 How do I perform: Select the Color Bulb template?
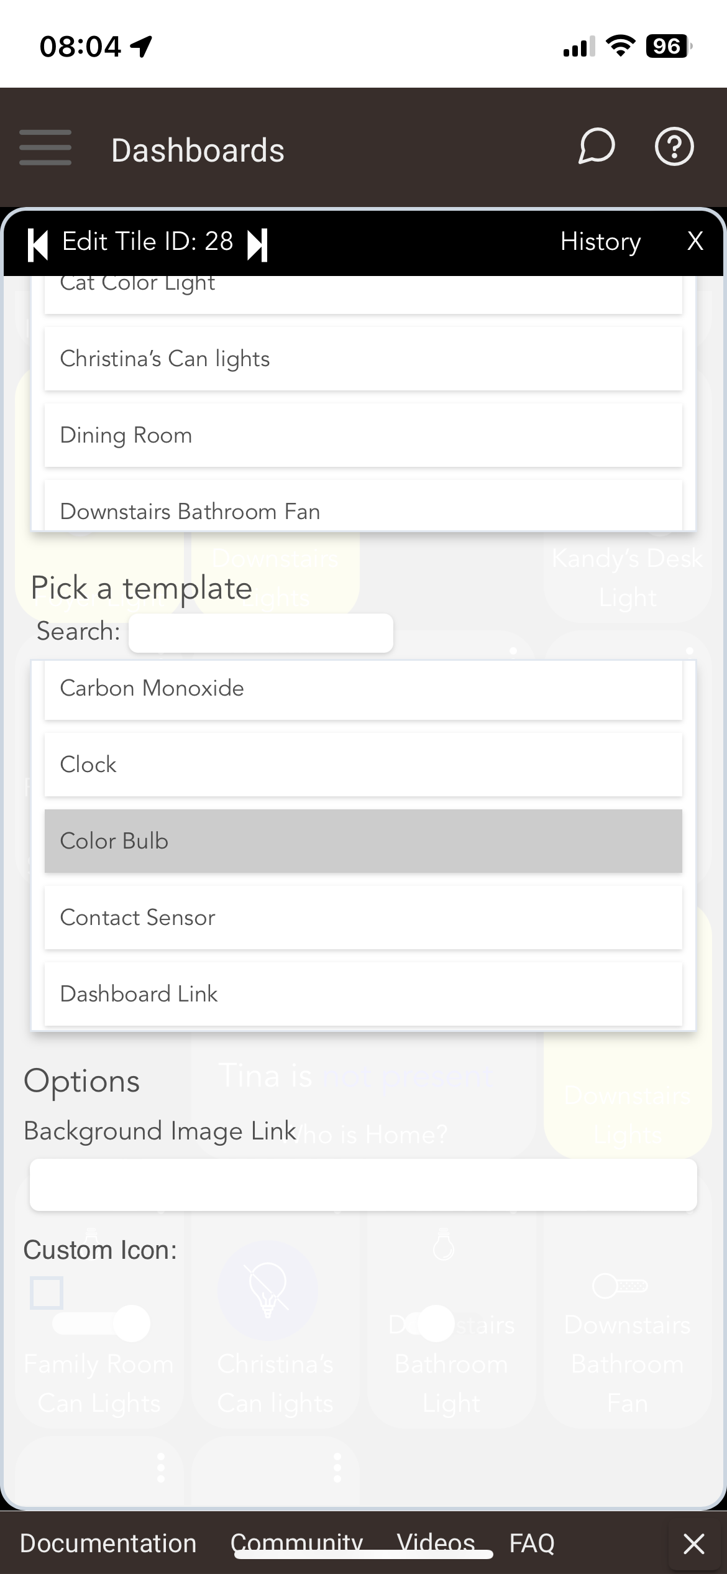pyautogui.click(x=363, y=841)
